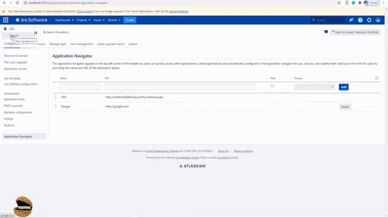Tick the Hide checkbox for new link
The image size is (388, 218).
[x=272, y=86]
